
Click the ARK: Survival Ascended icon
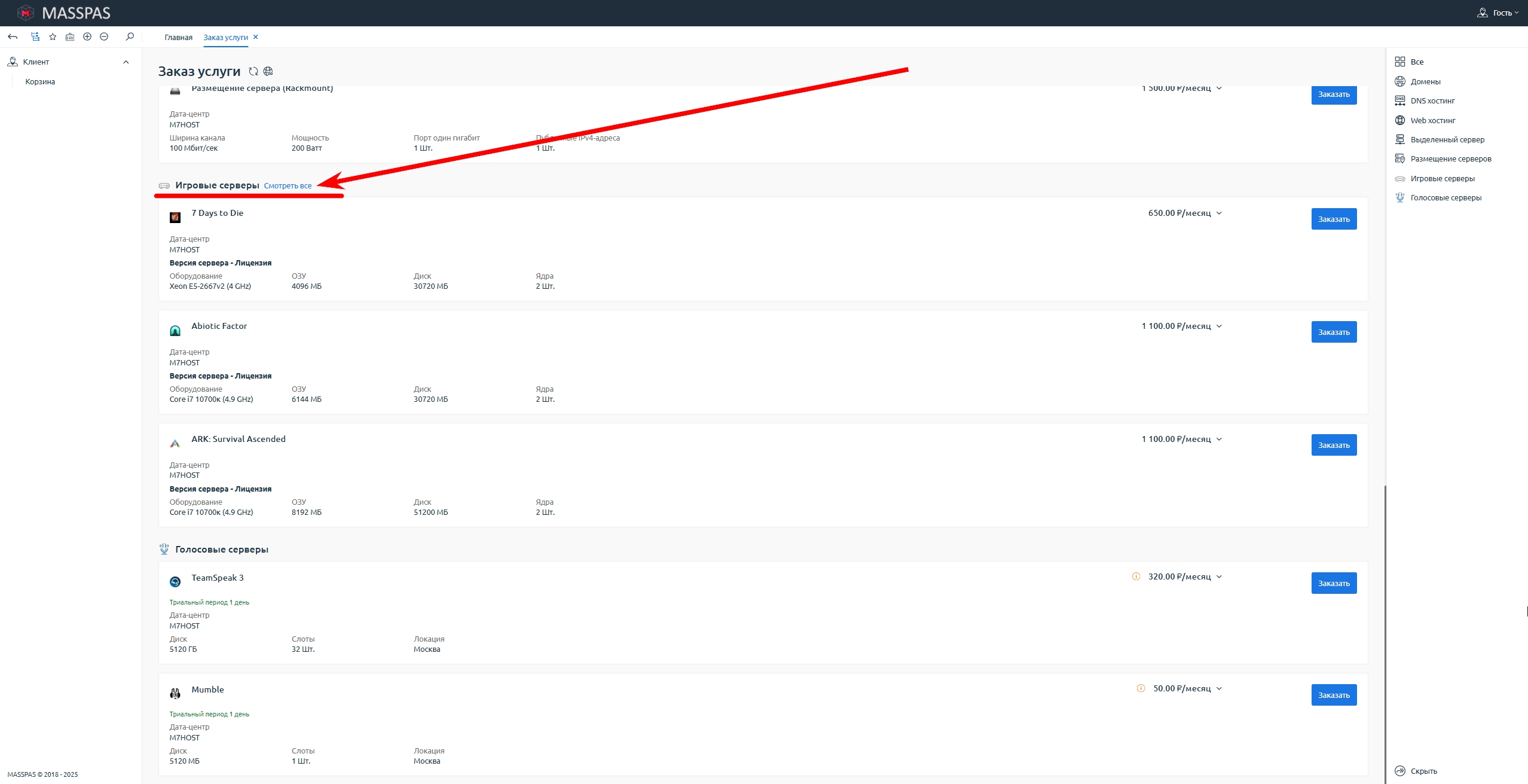(175, 443)
